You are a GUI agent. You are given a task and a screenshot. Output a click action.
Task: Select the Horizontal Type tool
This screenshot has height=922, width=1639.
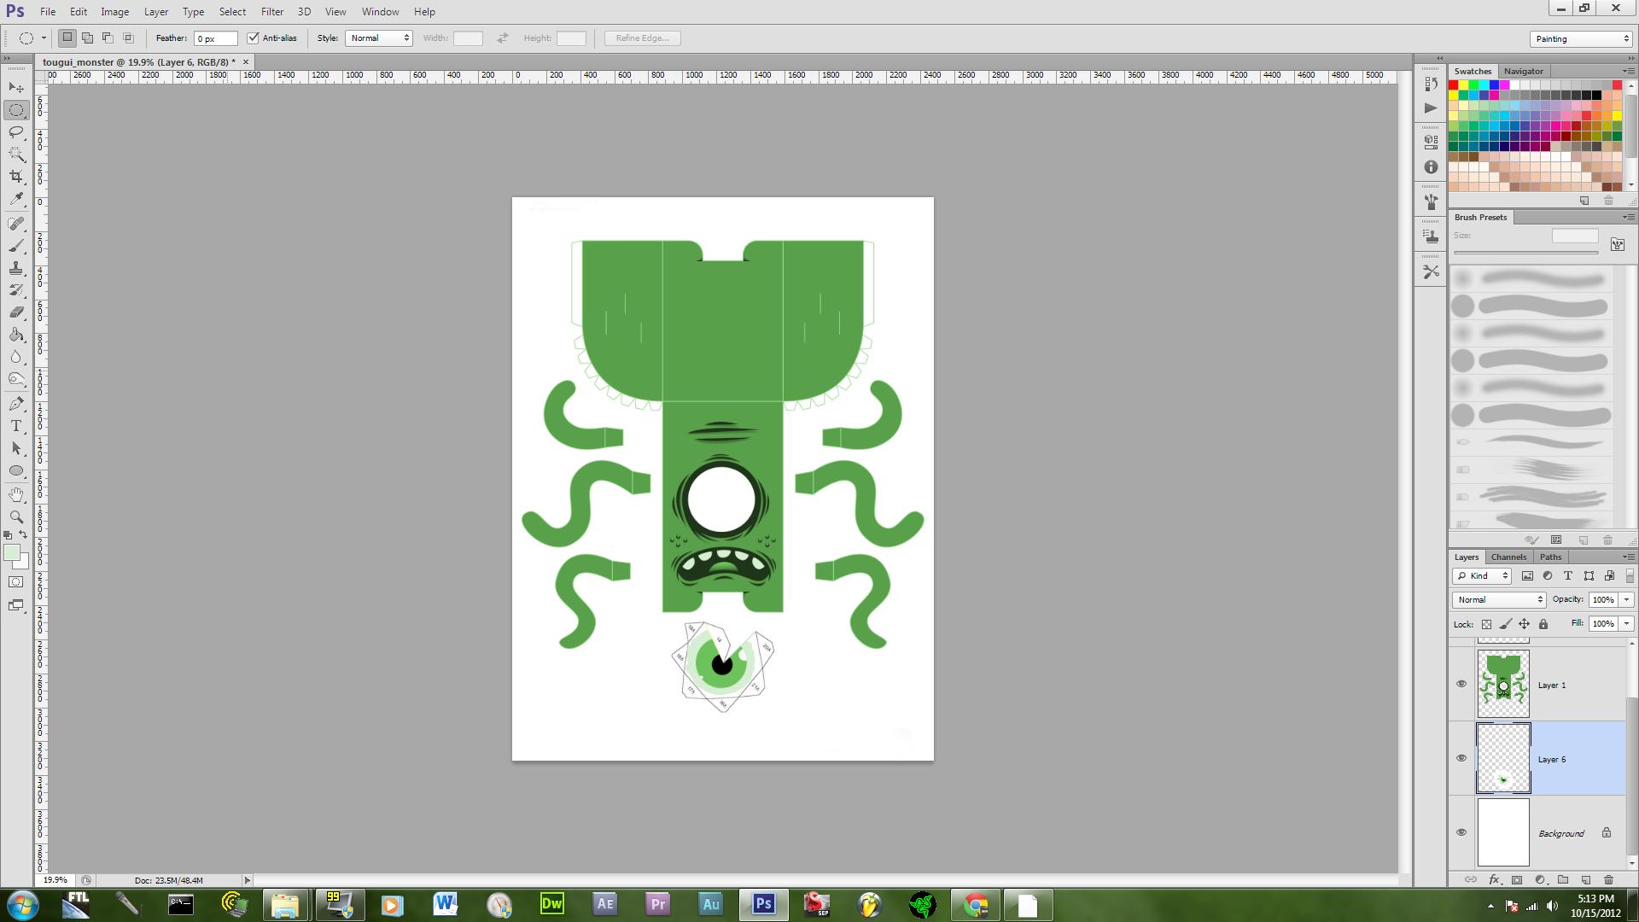click(16, 426)
